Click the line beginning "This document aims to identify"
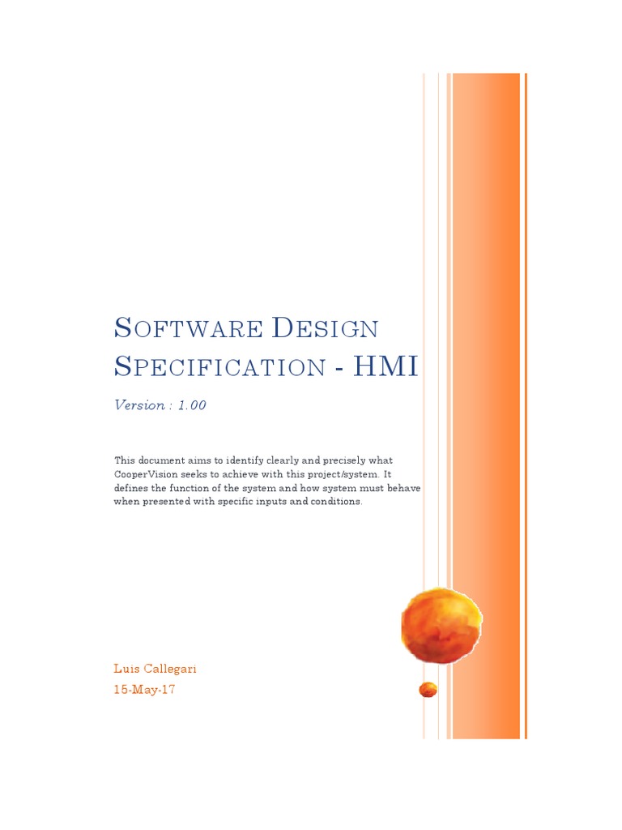The image size is (622, 830). pos(253,460)
